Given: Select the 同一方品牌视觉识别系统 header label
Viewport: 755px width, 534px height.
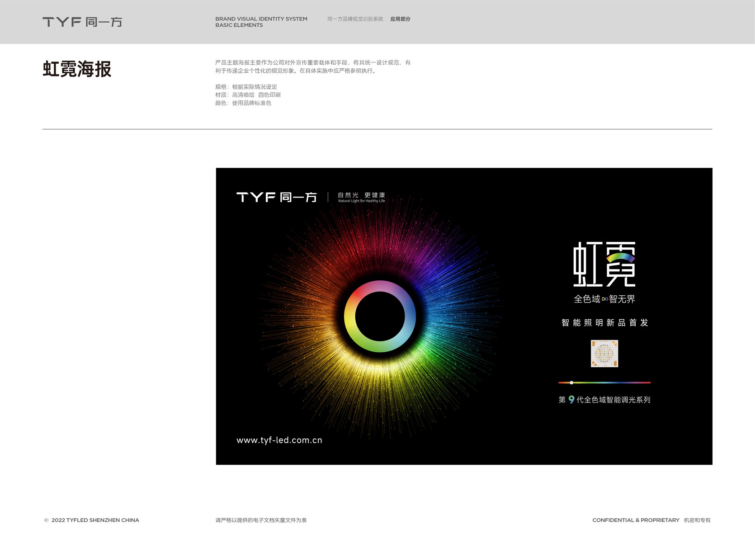Looking at the screenshot, I should tap(355, 19).
